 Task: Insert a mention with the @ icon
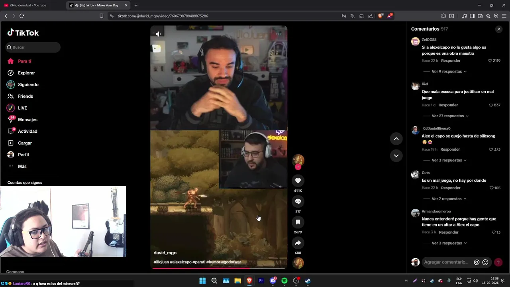pos(477,262)
